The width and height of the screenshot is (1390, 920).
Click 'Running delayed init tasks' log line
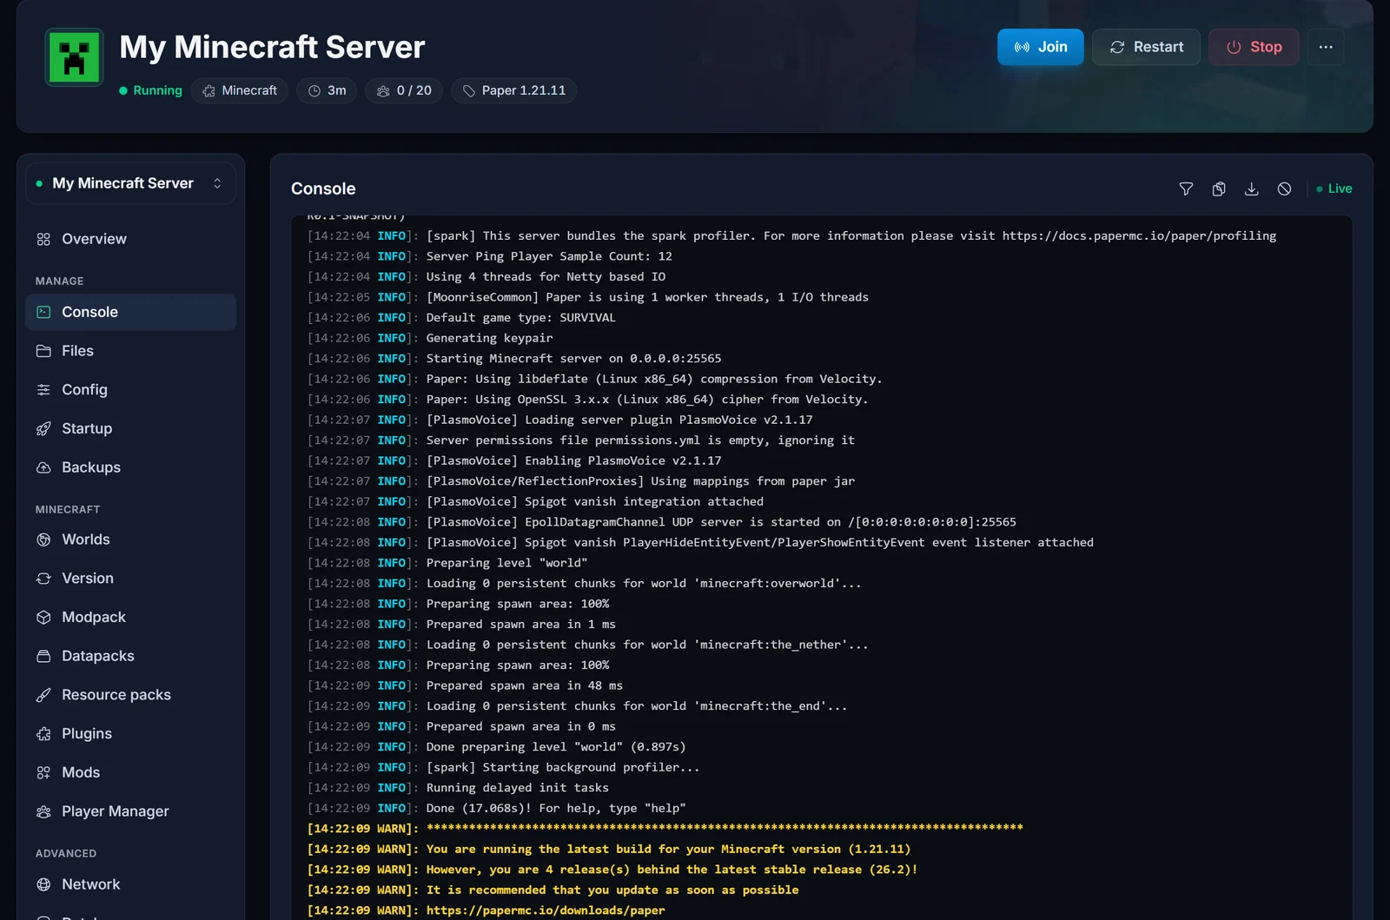pyautogui.click(x=458, y=788)
